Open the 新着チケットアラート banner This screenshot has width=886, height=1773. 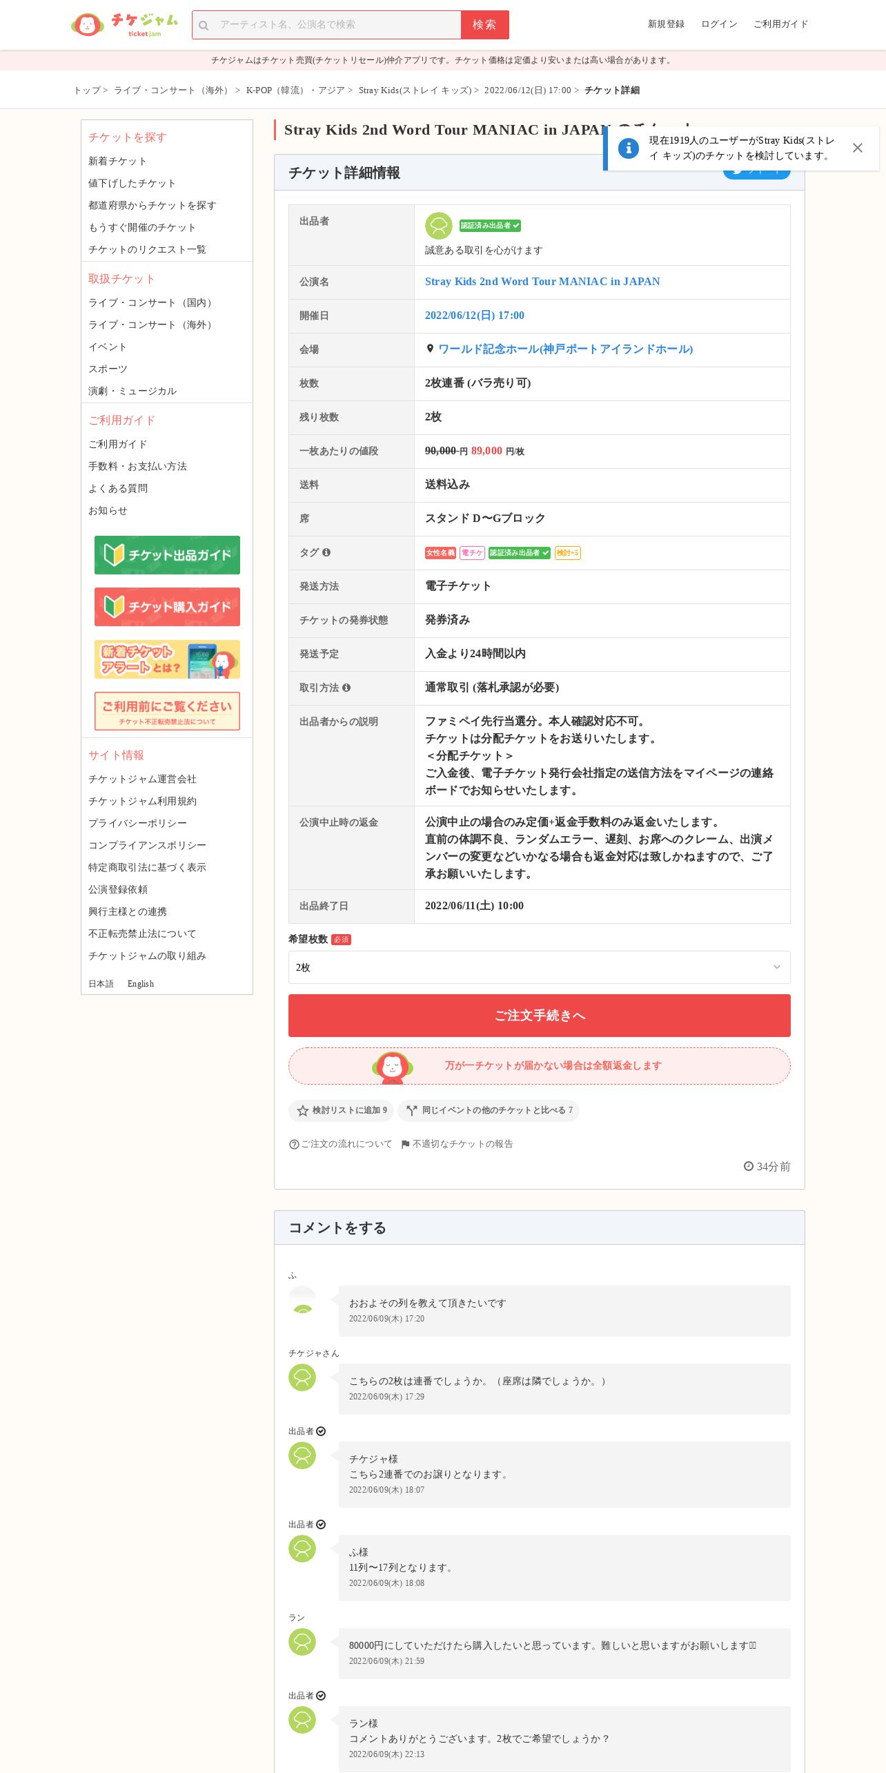click(167, 659)
